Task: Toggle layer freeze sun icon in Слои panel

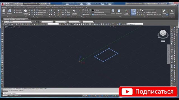Action: pyautogui.click(x=139, y=10)
